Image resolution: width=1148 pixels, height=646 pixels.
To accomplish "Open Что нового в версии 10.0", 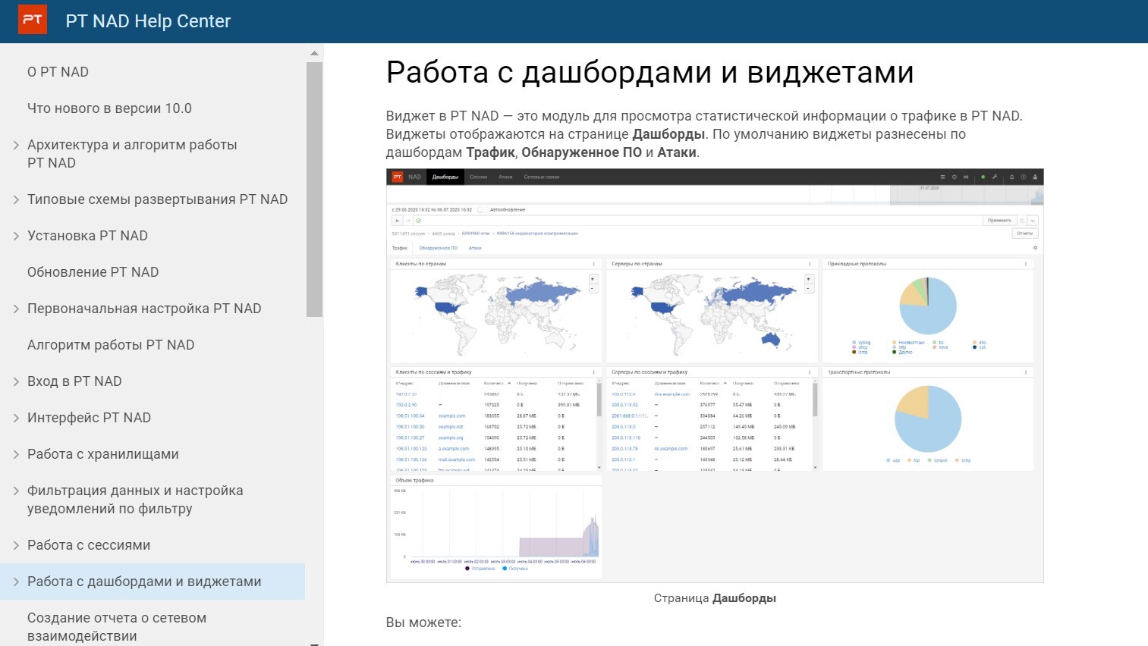I will tap(109, 108).
